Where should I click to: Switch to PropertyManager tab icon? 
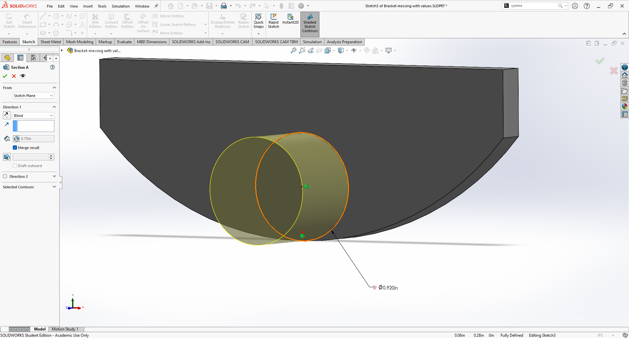point(20,58)
